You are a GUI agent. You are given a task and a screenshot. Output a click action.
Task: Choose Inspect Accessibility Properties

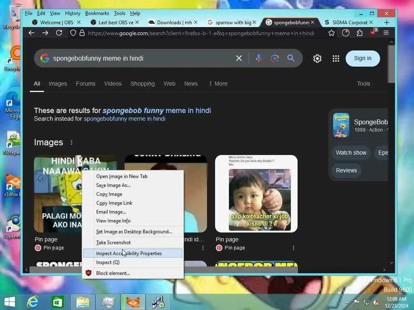[133, 253]
